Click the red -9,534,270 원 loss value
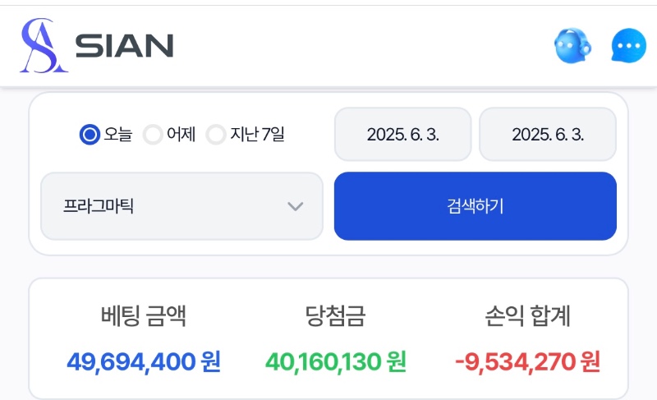 pos(527,362)
